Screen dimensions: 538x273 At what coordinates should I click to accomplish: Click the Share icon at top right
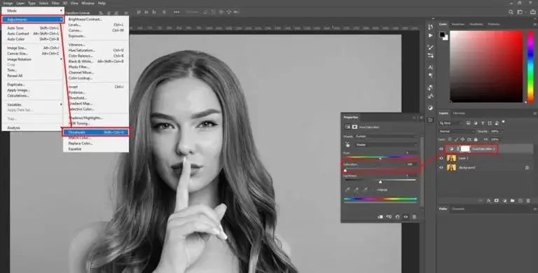[x=533, y=12]
